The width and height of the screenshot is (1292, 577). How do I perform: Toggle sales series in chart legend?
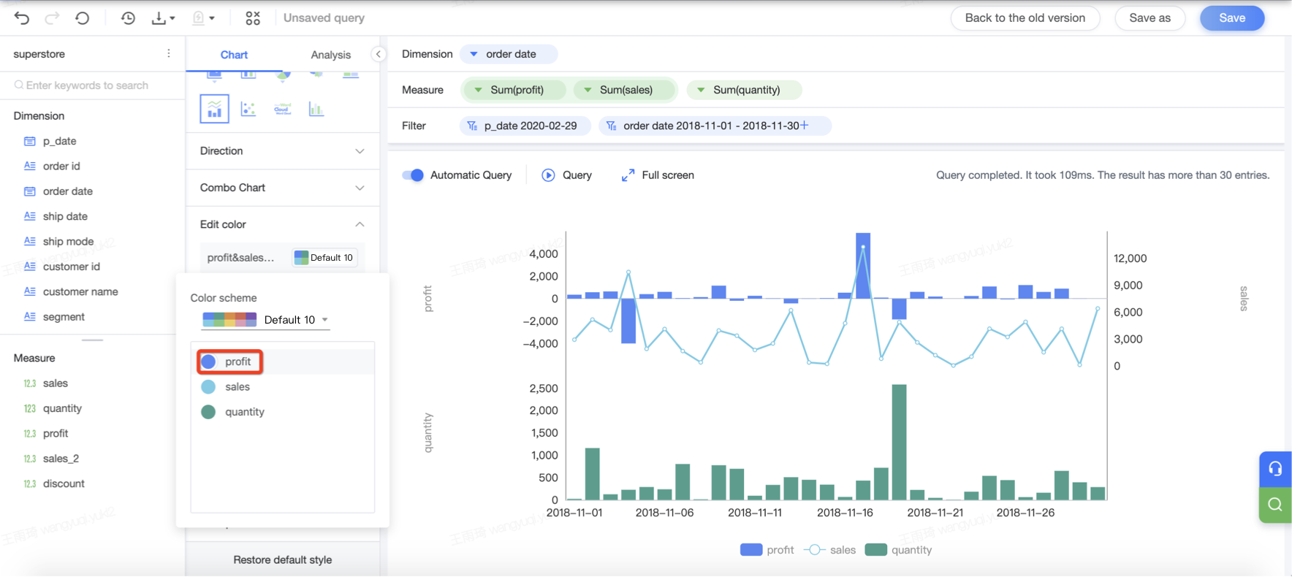(829, 550)
